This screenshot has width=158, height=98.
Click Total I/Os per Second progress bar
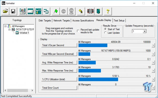(114, 45)
